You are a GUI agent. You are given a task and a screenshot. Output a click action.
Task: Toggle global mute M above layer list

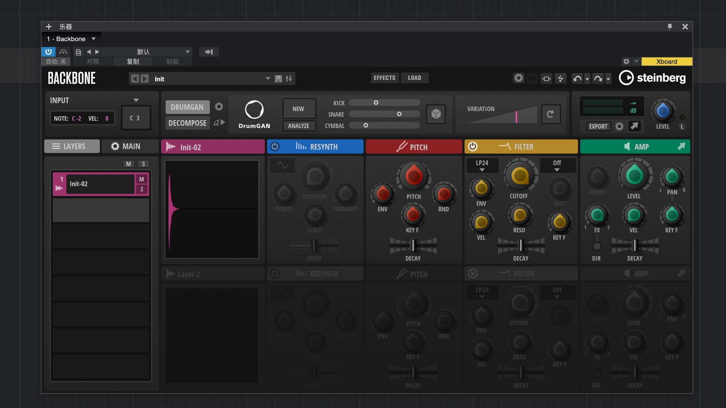click(129, 164)
